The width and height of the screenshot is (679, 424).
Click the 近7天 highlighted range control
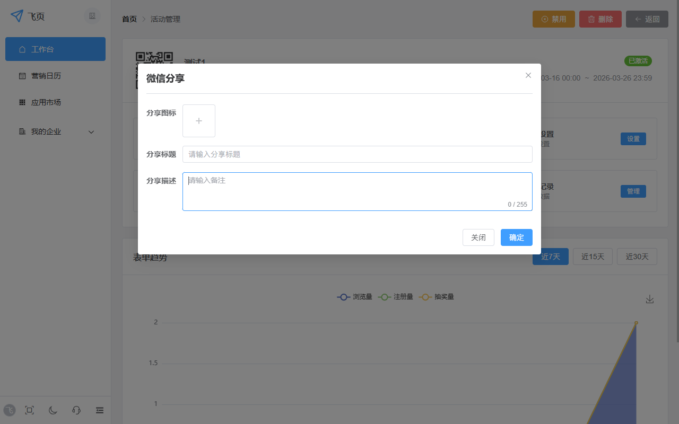[550, 256]
